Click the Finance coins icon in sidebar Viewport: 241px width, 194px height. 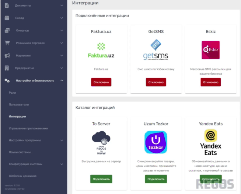(7, 31)
